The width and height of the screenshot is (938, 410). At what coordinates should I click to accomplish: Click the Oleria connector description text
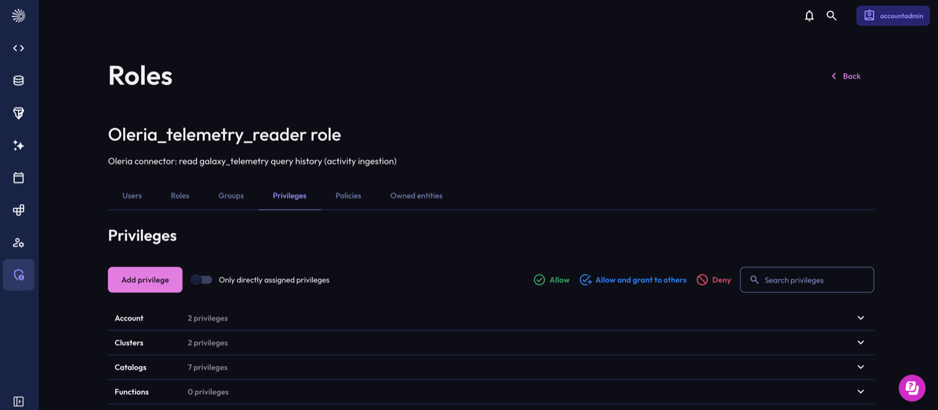252,161
